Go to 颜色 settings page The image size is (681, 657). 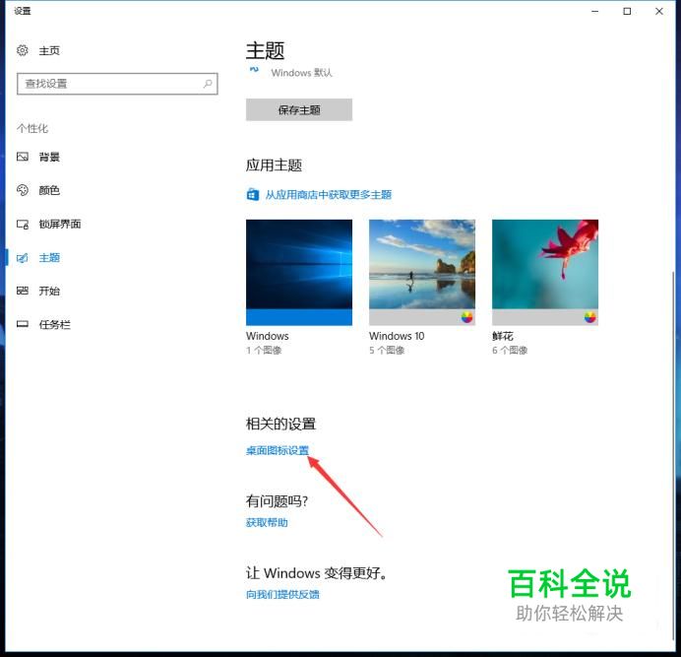coord(49,190)
